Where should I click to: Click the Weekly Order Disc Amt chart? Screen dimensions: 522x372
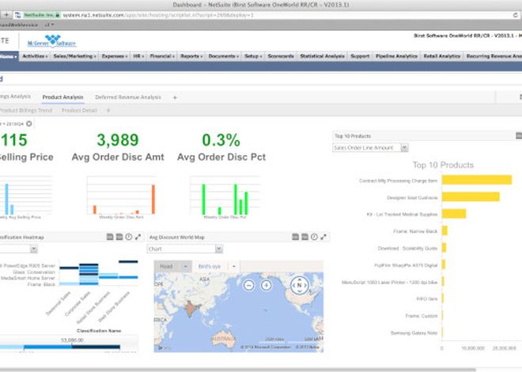121,195
